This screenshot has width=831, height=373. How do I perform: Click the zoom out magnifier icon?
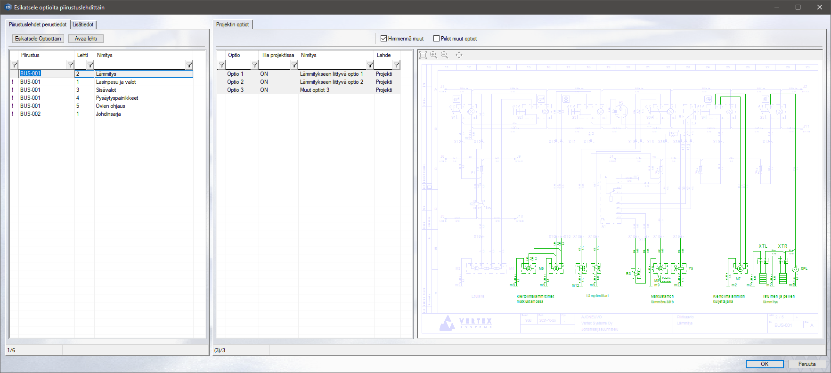444,55
